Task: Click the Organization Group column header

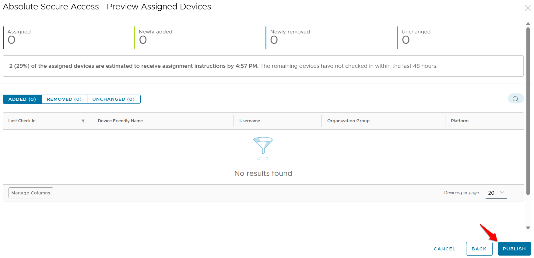Action: click(x=348, y=121)
